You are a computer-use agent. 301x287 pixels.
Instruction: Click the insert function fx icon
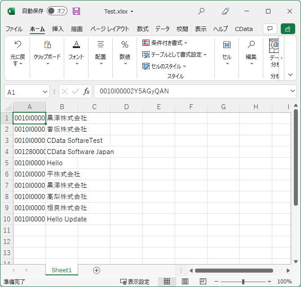pyautogui.click(x=86, y=91)
